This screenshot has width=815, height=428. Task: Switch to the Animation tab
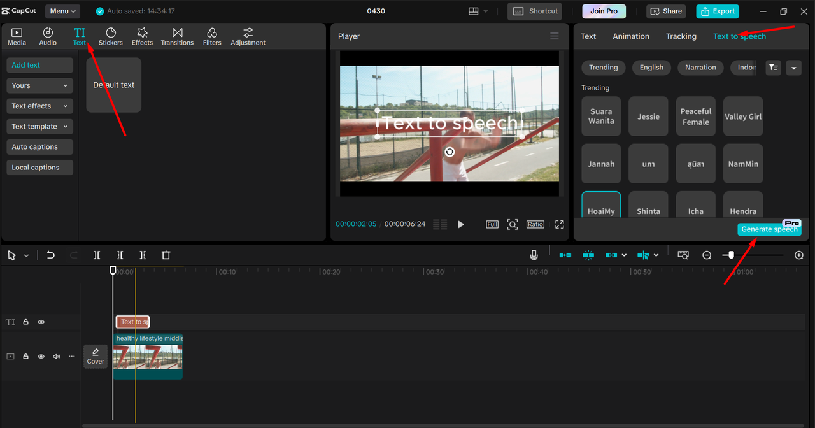[630, 36]
